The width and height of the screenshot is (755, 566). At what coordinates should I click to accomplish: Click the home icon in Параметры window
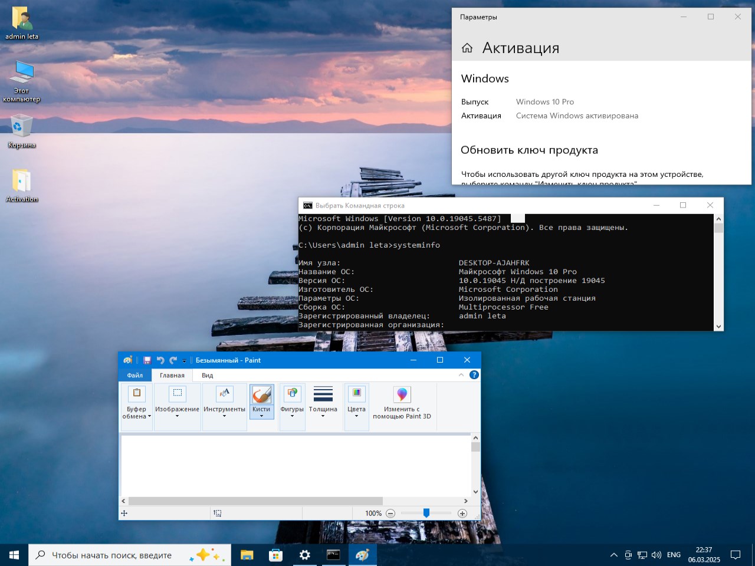(x=467, y=48)
